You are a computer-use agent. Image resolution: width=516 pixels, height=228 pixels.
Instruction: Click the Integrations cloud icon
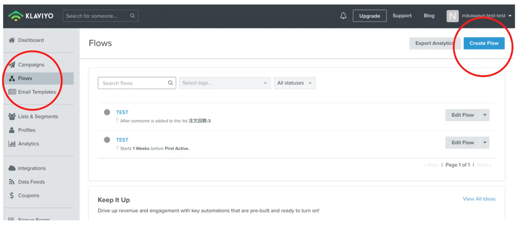[12, 168]
